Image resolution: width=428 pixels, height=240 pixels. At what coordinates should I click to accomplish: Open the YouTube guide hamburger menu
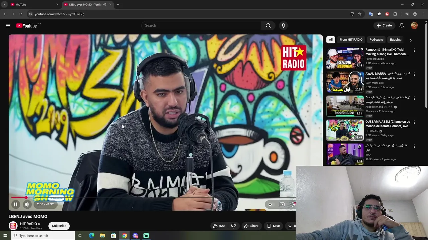(x=8, y=25)
